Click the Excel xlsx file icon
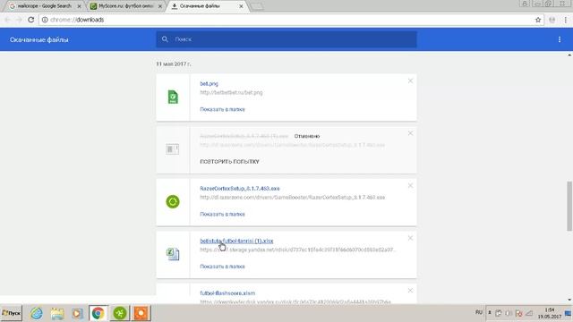The image size is (573, 322). (x=173, y=254)
